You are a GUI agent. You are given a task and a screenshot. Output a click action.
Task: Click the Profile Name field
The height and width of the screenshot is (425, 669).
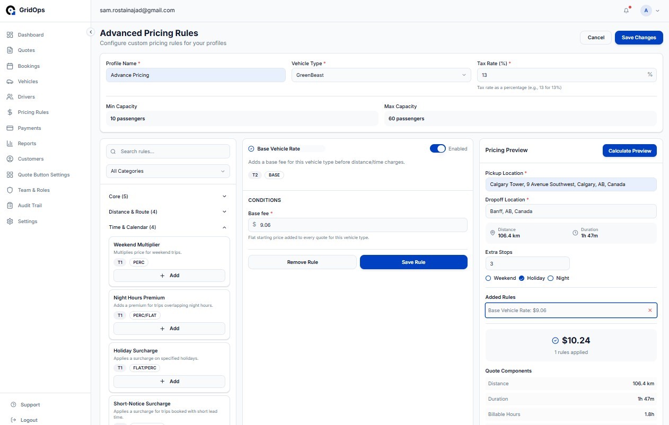point(196,75)
